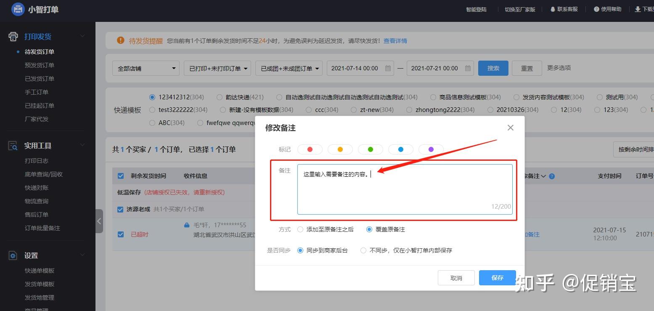Open 打印日志 in the sidebar
Viewport: 654px width, 311px height.
(x=37, y=161)
